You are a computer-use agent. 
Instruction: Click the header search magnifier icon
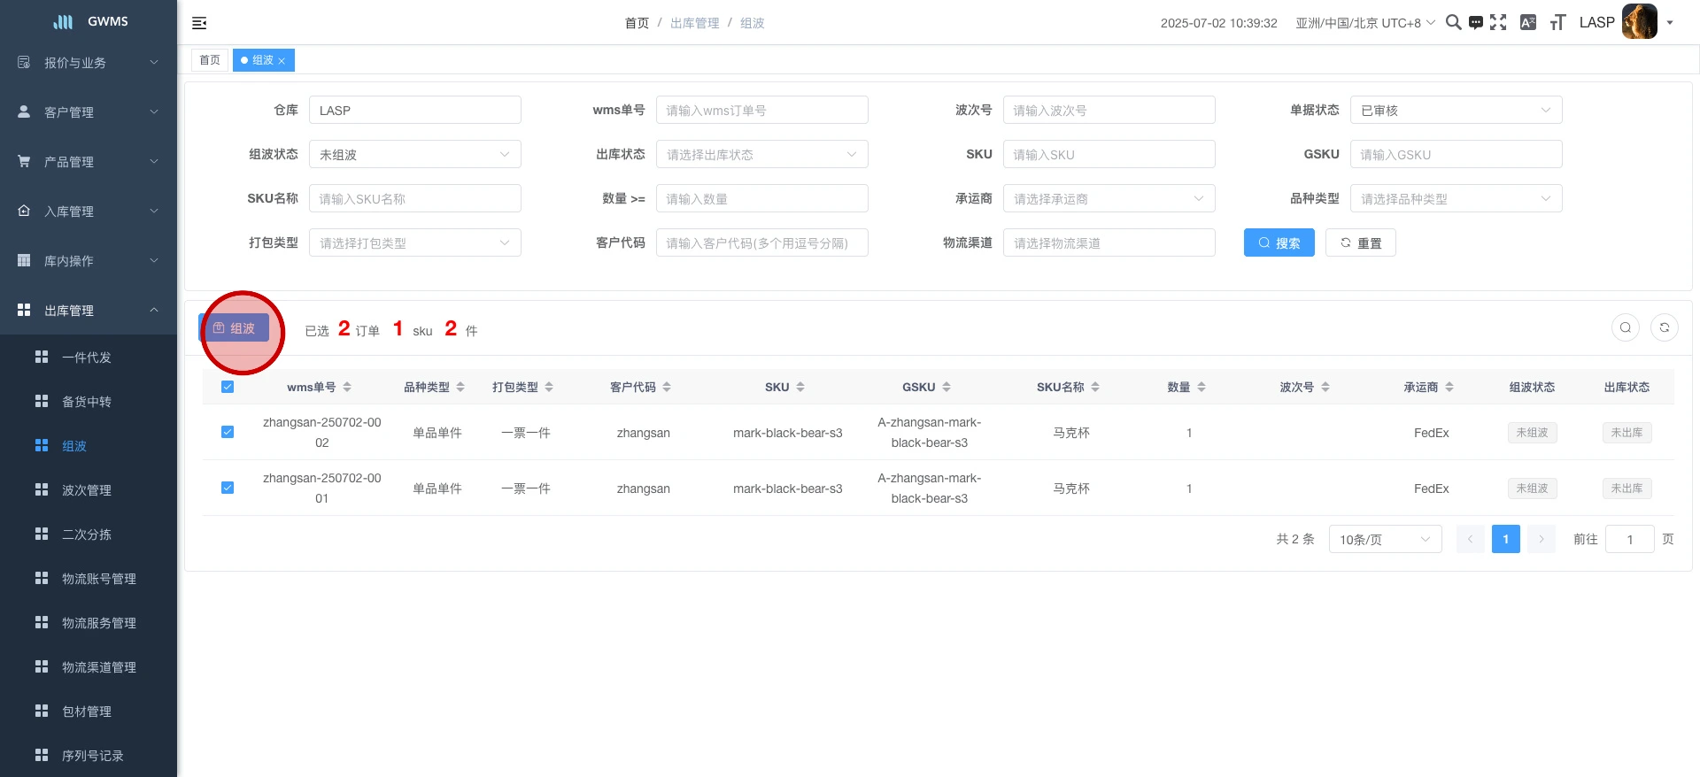[x=1453, y=23]
